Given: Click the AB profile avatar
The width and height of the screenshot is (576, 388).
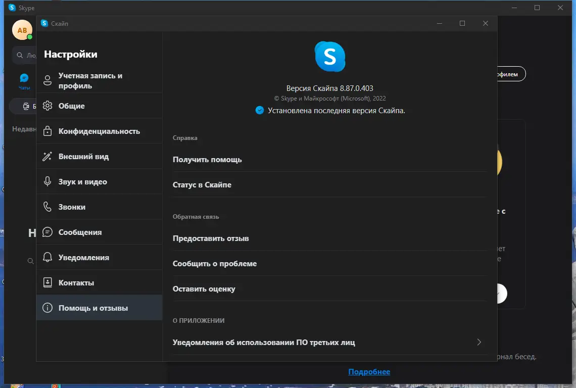Looking at the screenshot, I should click(x=22, y=30).
